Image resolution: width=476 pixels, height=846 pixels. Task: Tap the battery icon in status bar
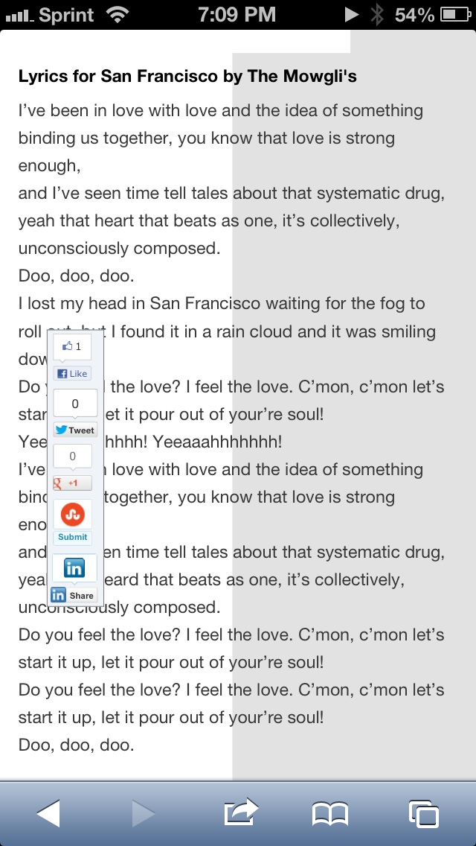tap(455, 15)
